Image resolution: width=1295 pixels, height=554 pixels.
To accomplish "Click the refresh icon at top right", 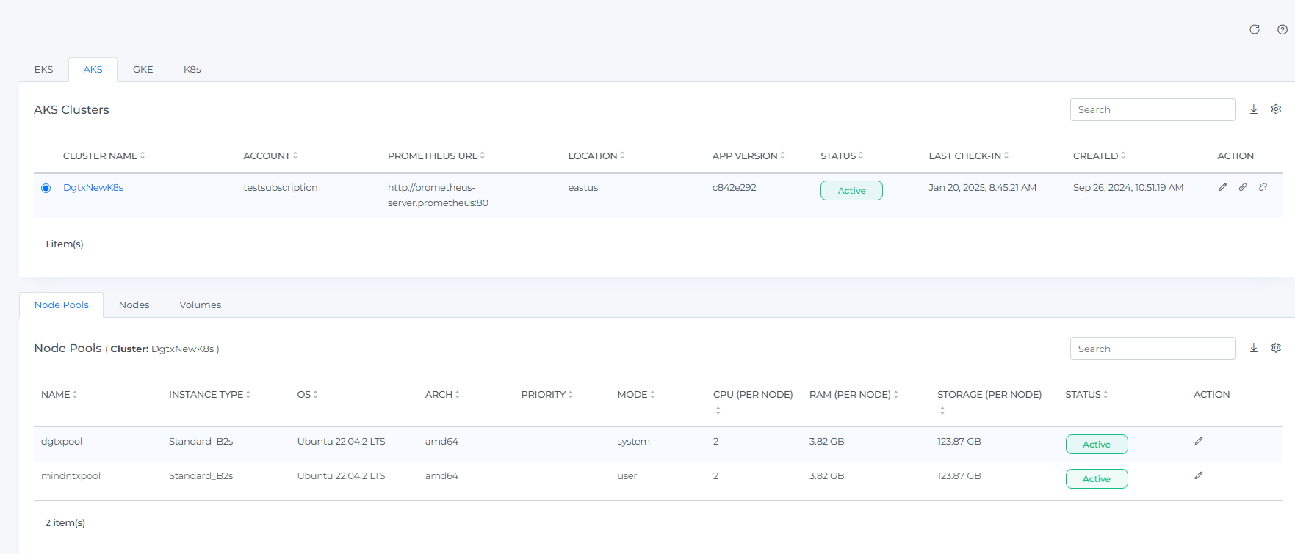I will click(x=1255, y=29).
